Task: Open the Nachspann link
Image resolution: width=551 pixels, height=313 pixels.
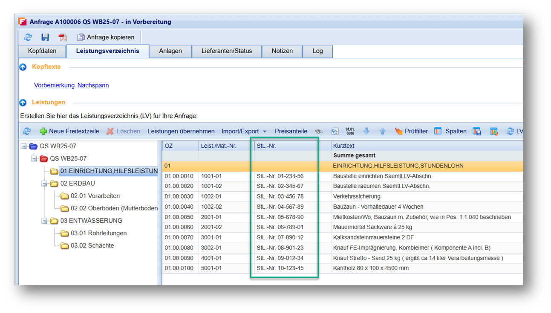Action: 93,85
